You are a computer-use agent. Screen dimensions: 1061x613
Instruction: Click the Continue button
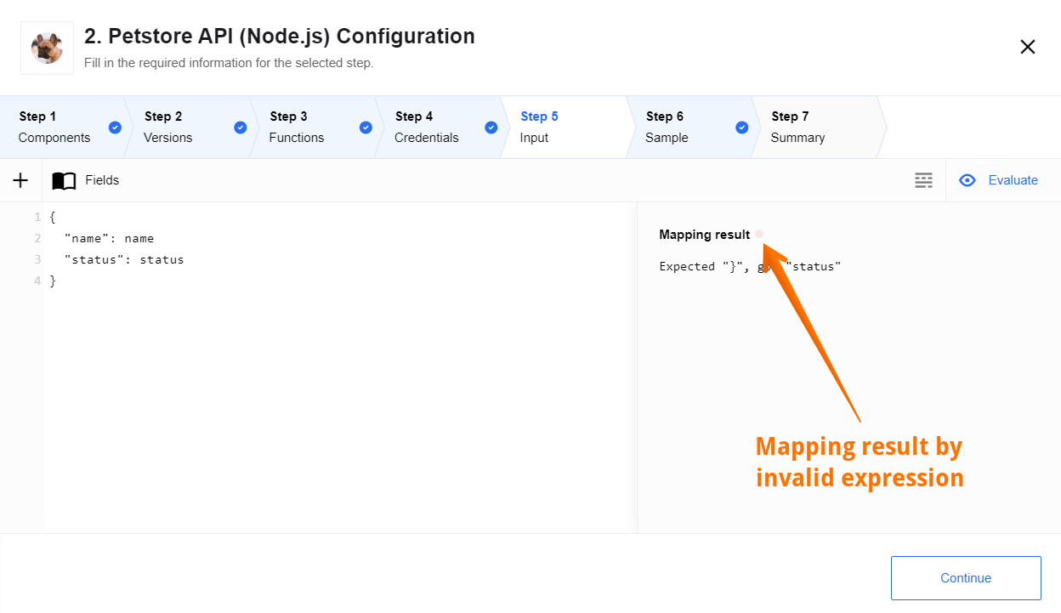(x=966, y=578)
